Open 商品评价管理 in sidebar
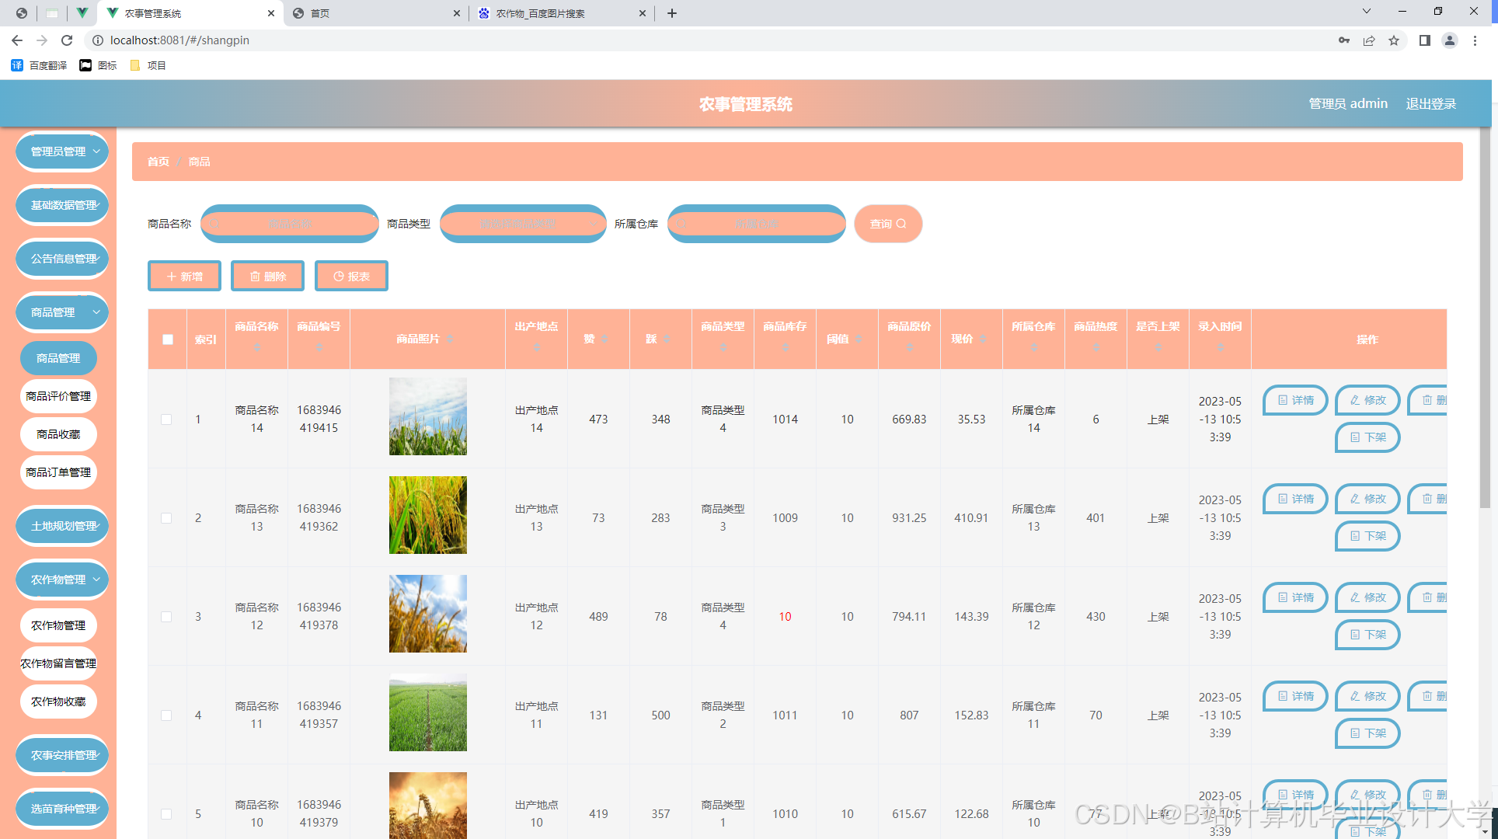Image resolution: width=1498 pixels, height=839 pixels. click(58, 396)
